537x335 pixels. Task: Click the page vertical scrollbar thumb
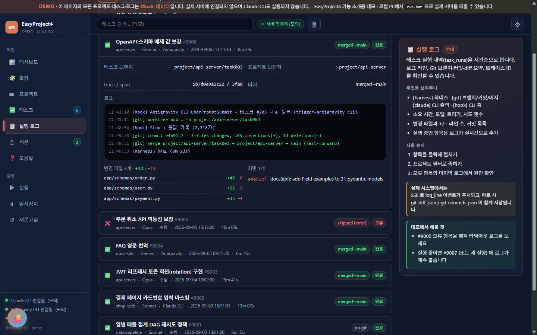click(534, 171)
